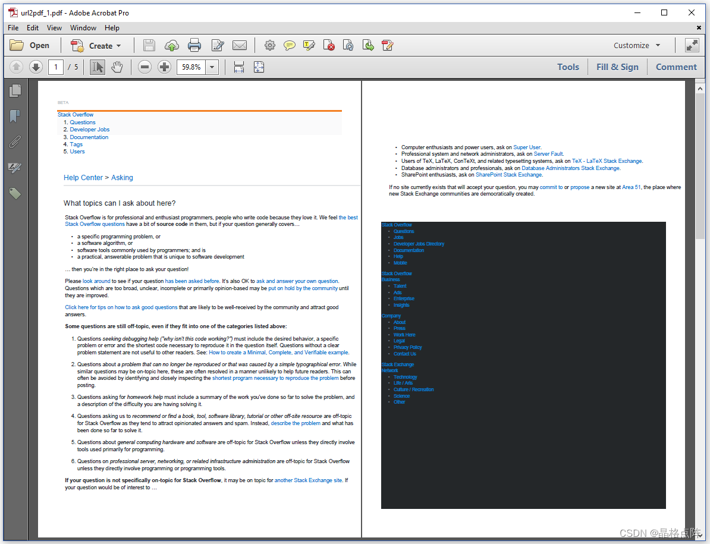Save the file with the floppy icon
Screen dimensions: 710x544
149,45
